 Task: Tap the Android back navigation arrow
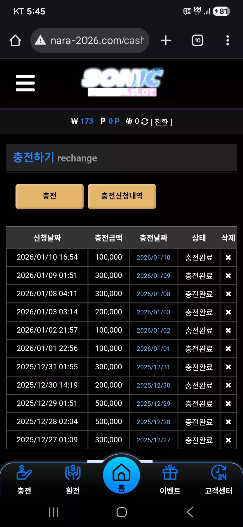coord(190,512)
